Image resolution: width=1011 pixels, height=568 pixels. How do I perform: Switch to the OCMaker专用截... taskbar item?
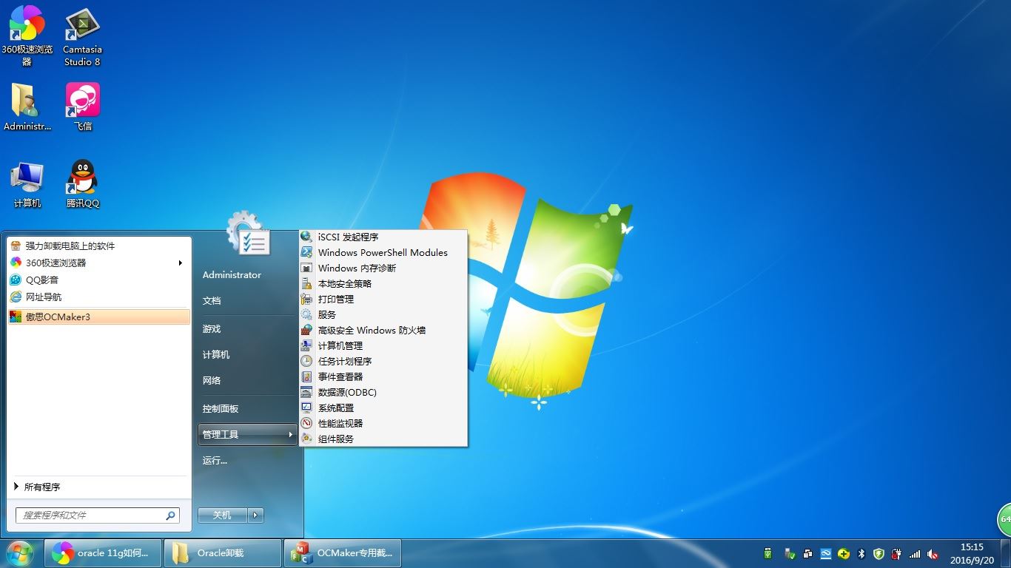[x=343, y=553]
